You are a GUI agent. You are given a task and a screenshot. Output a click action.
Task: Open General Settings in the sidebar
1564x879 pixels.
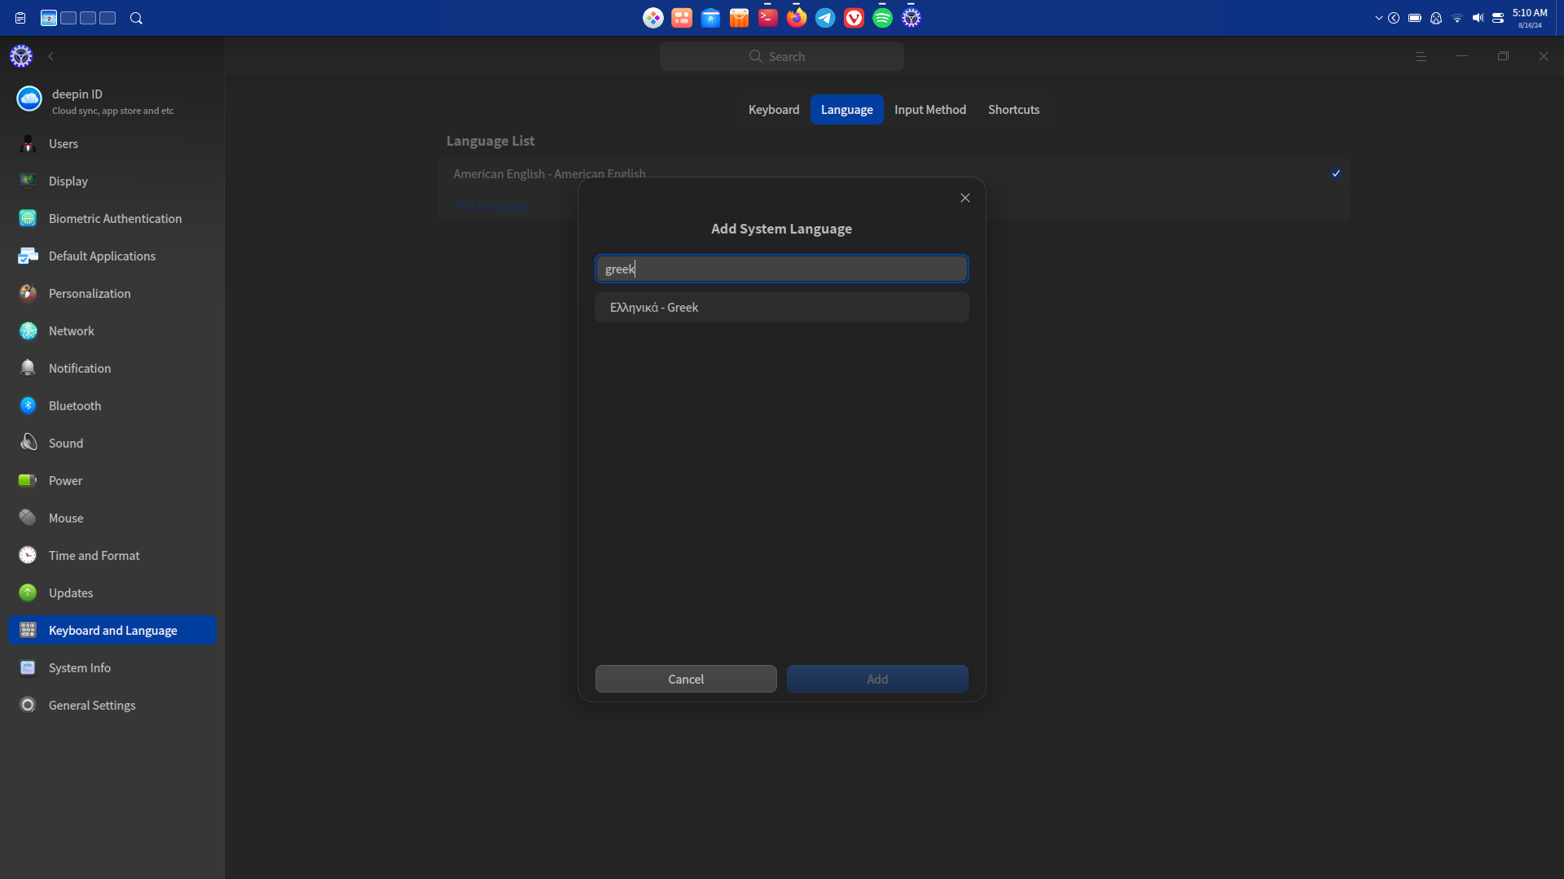tap(112, 706)
